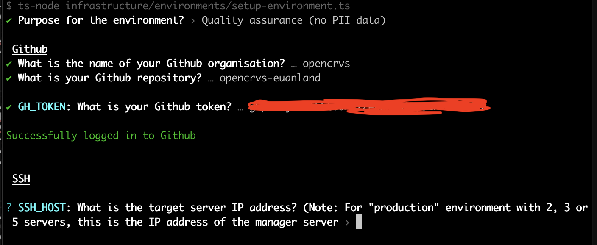Click "Successfully logged in to Github" message
597x245 pixels.
point(101,136)
